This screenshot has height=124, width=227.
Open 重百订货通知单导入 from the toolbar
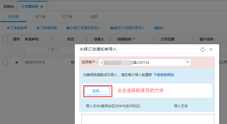click(x=127, y=28)
